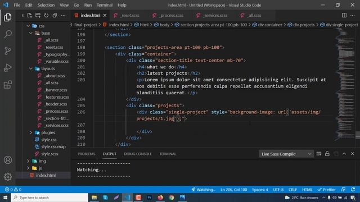Switch to the DEBUG CONSOLE tab

coord(138,154)
